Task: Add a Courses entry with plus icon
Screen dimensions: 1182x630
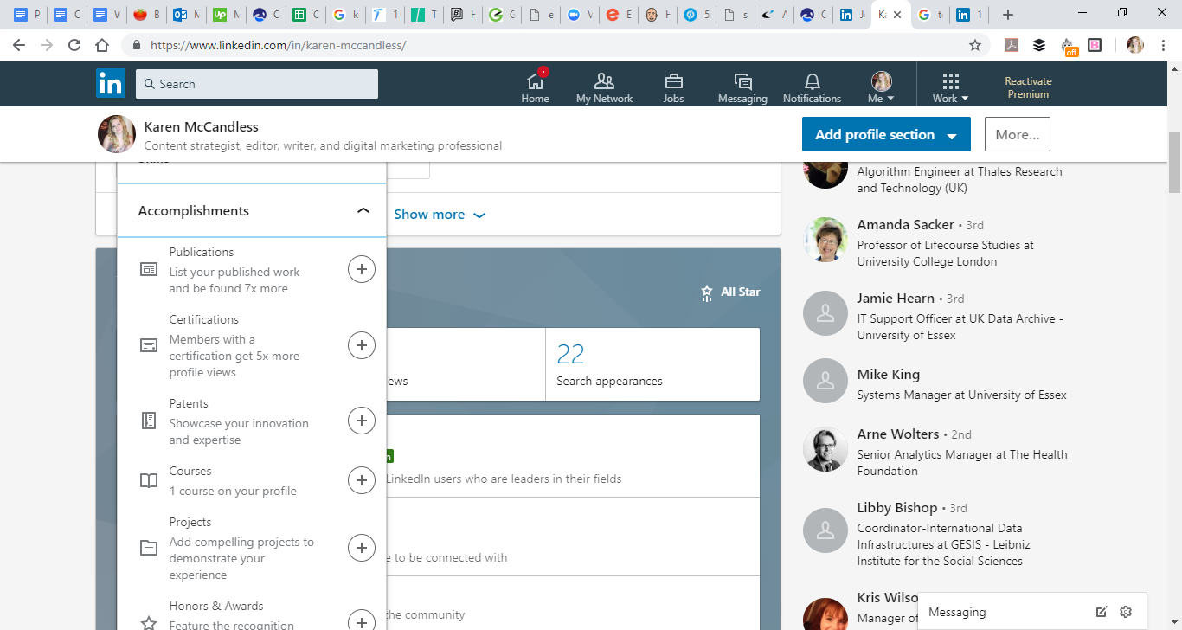Action: (x=362, y=480)
